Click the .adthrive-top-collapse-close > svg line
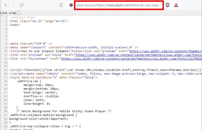The image size is (202, 130). 45,126
